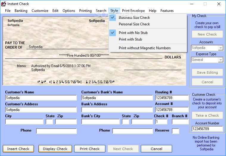This screenshot has height=156, width=226.
Task: Click the bottom Cancel button
Action: (x=156, y=149)
